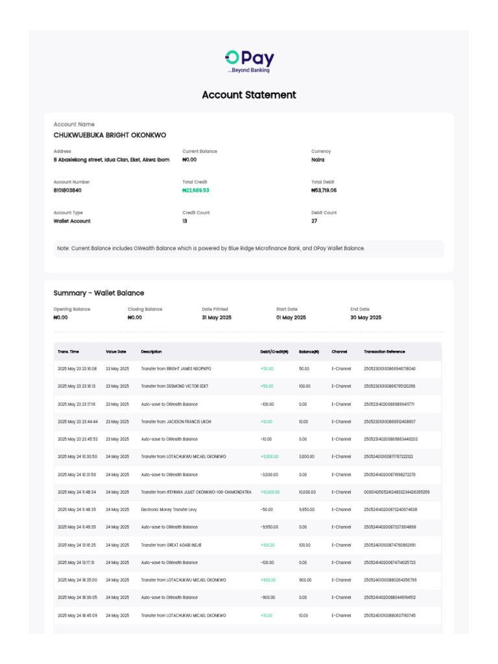The image size is (498, 664).
Task: Click the Trans. Time column header
Action: click(x=68, y=351)
